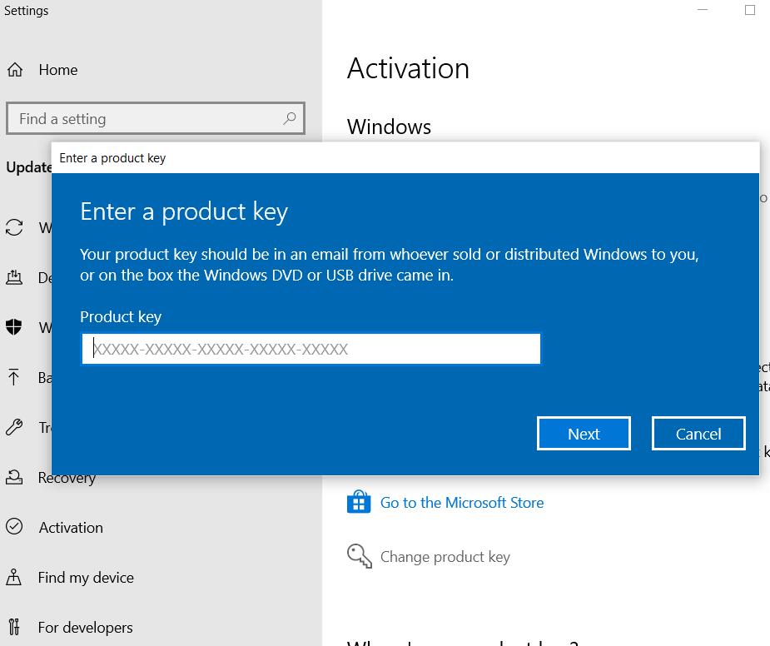Click the For developers icon
770x646 pixels.
(14, 628)
